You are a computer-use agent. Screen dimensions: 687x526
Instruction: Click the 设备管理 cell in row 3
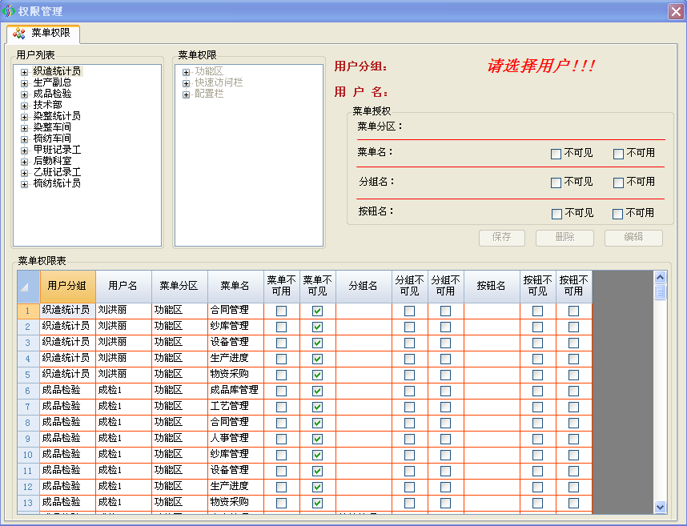pos(235,343)
